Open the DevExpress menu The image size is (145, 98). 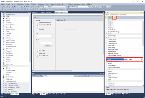(x=77, y=4)
